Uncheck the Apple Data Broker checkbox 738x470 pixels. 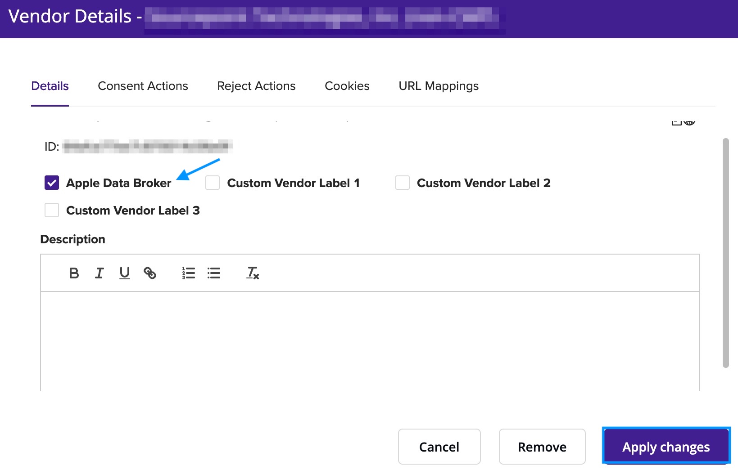click(x=52, y=183)
